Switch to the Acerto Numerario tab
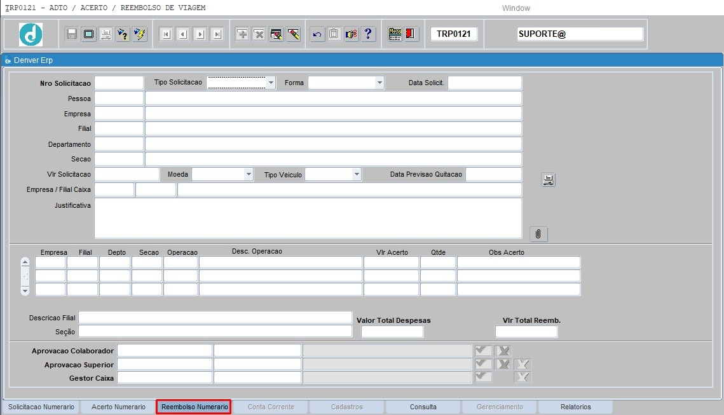The height and width of the screenshot is (415, 724). point(118,407)
